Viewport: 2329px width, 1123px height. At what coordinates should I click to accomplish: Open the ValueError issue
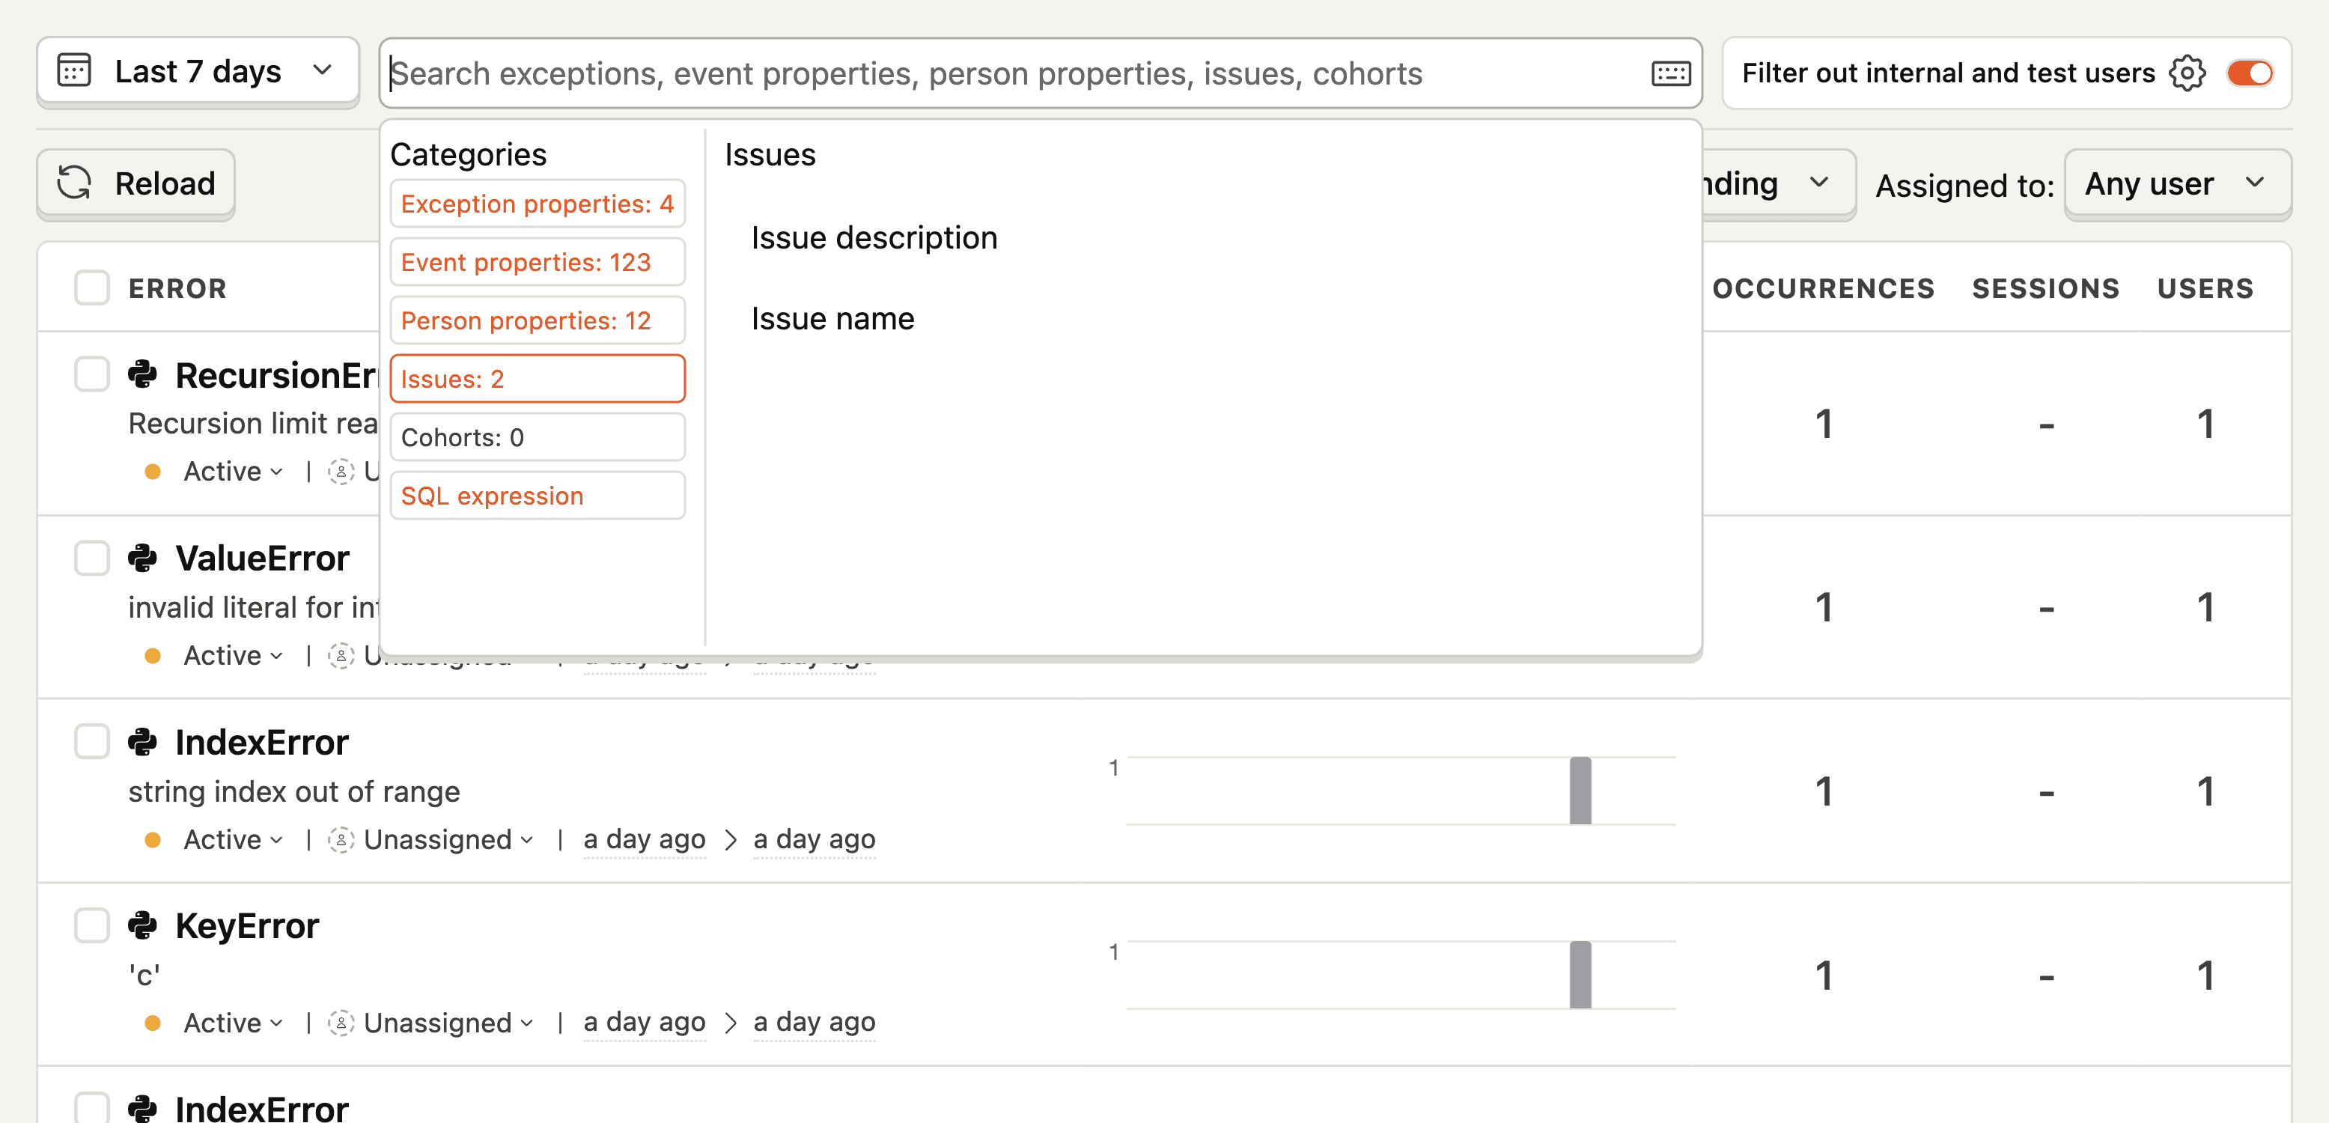coord(262,558)
